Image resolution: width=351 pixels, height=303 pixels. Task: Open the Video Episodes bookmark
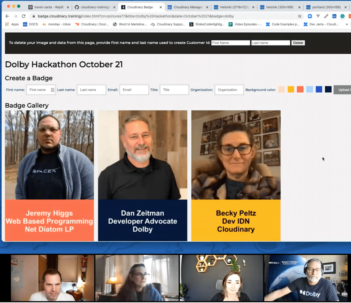(245, 24)
